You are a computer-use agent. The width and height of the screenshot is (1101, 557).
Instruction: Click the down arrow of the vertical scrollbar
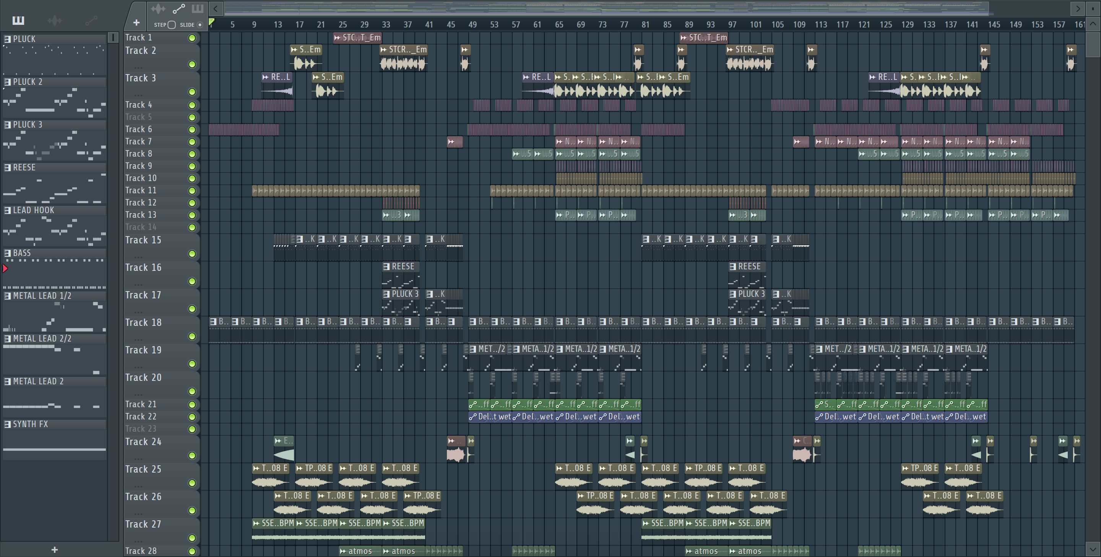tap(1093, 549)
